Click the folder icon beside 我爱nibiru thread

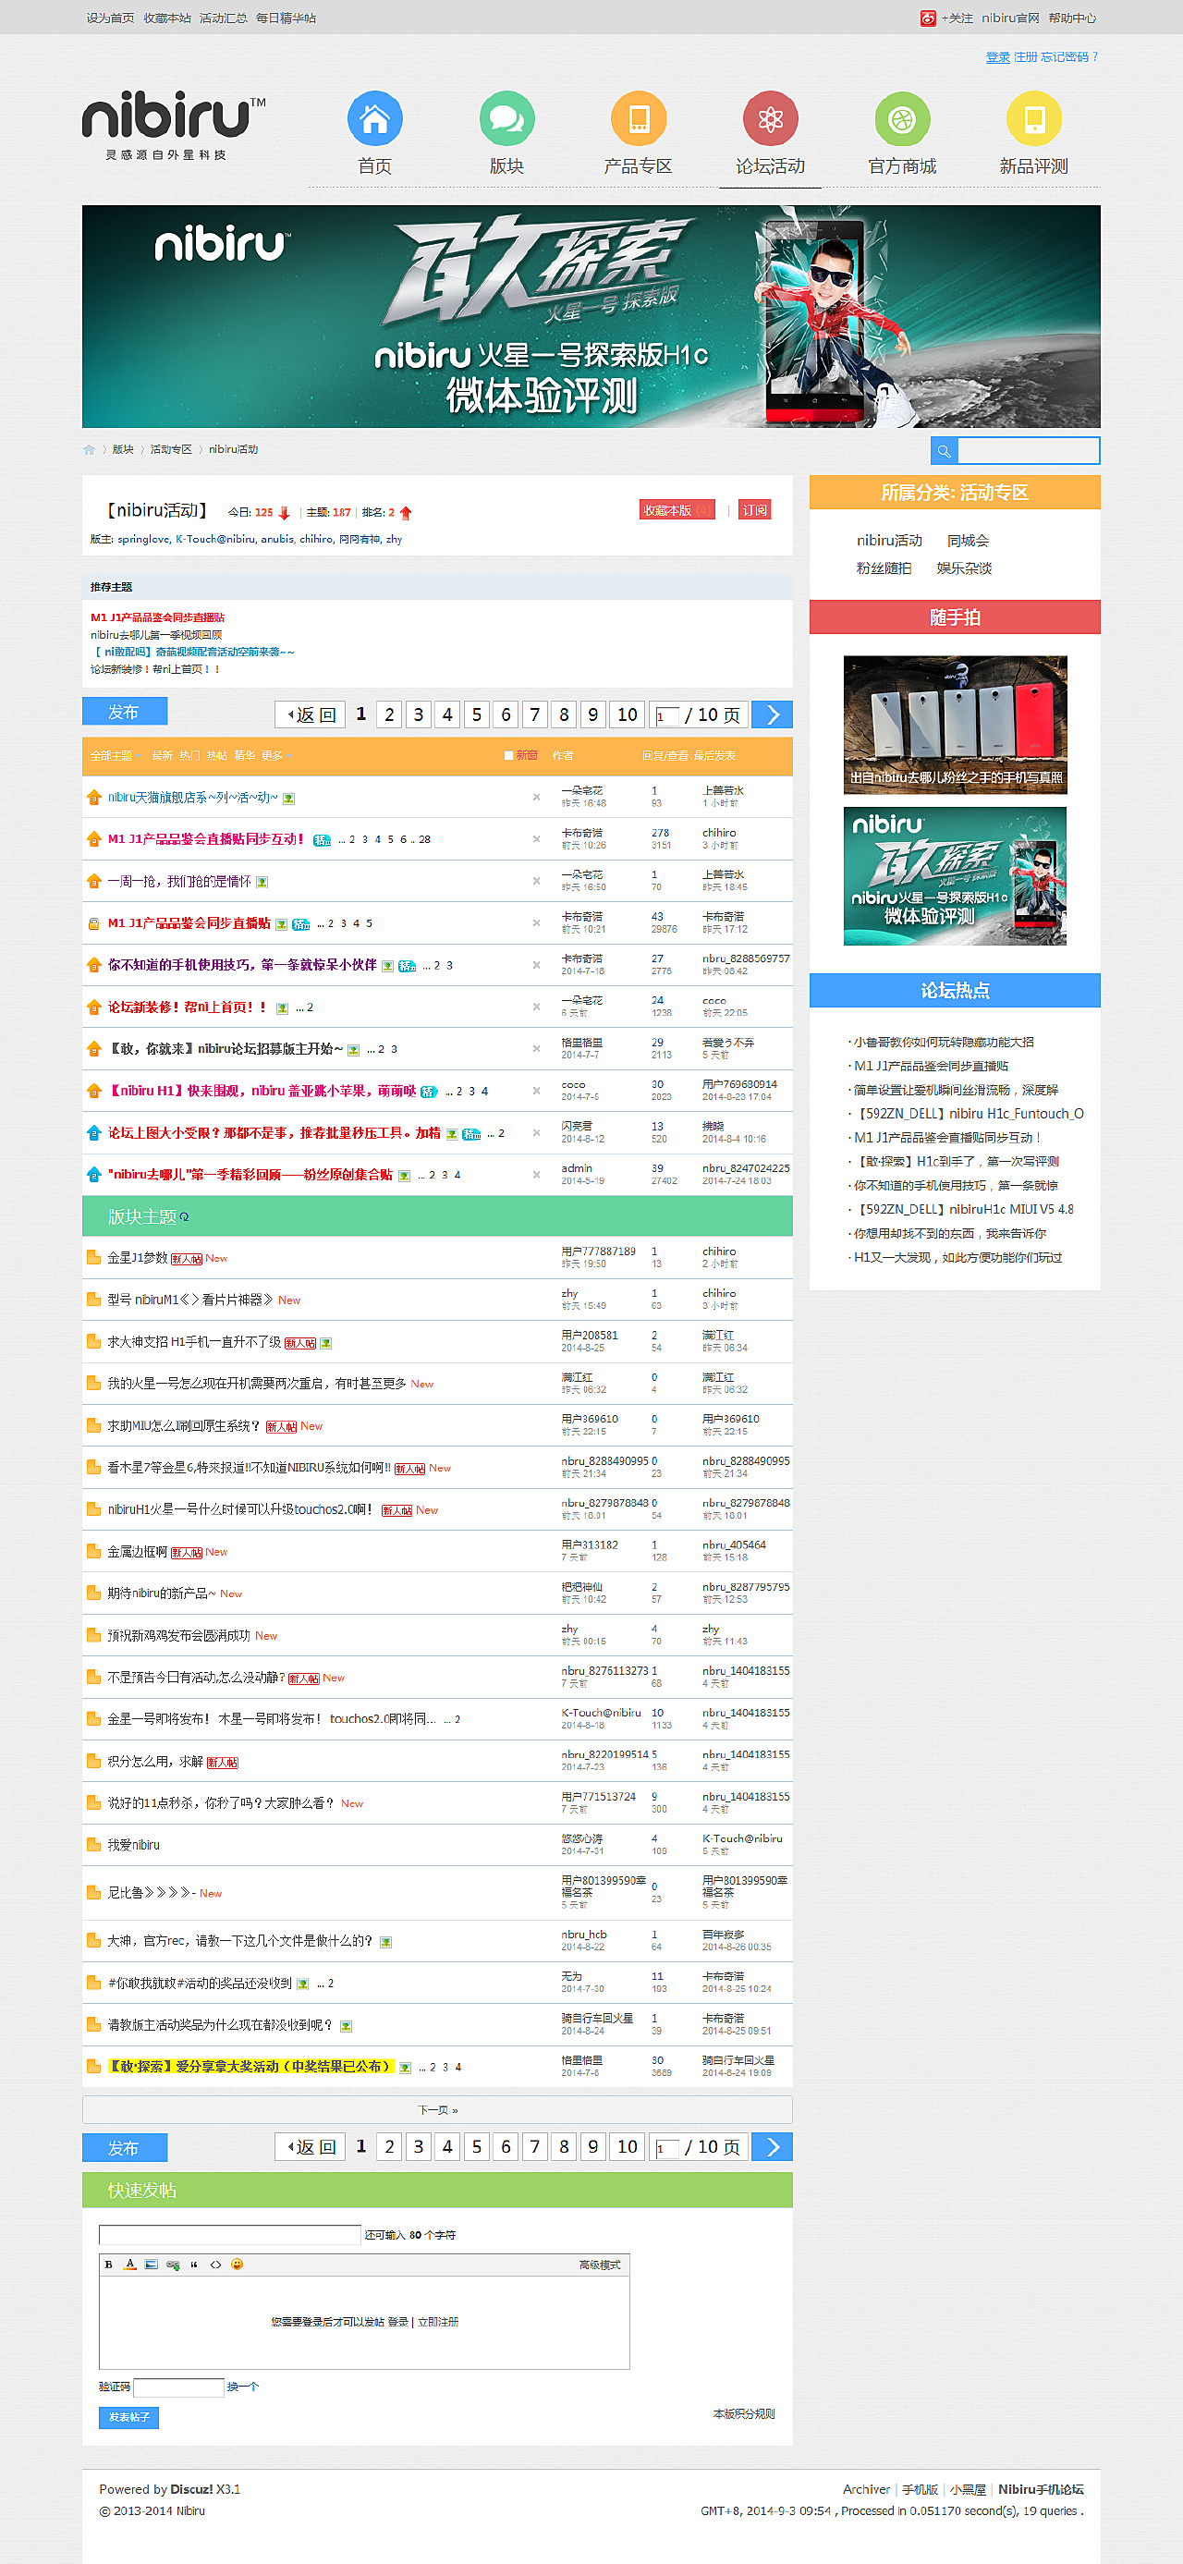click(93, 1844)
